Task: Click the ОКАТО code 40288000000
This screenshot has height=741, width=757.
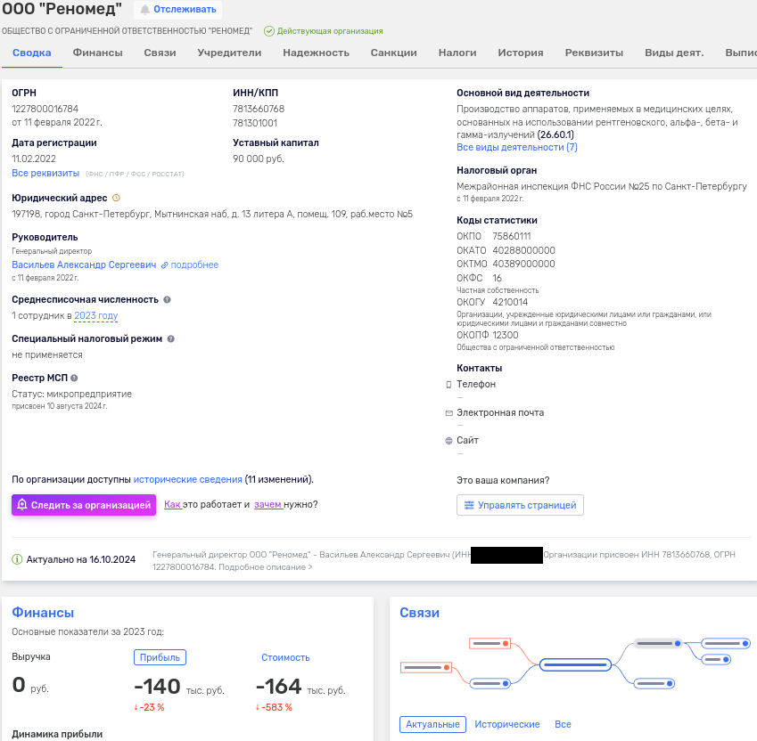Action: click(523, 250)
